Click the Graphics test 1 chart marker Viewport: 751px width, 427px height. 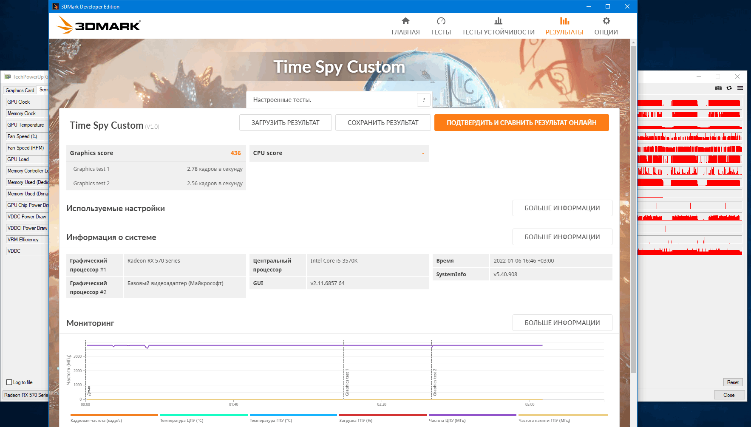[347, 382]
